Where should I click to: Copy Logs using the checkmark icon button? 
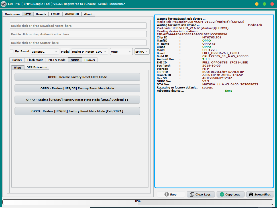click(230, 194)
